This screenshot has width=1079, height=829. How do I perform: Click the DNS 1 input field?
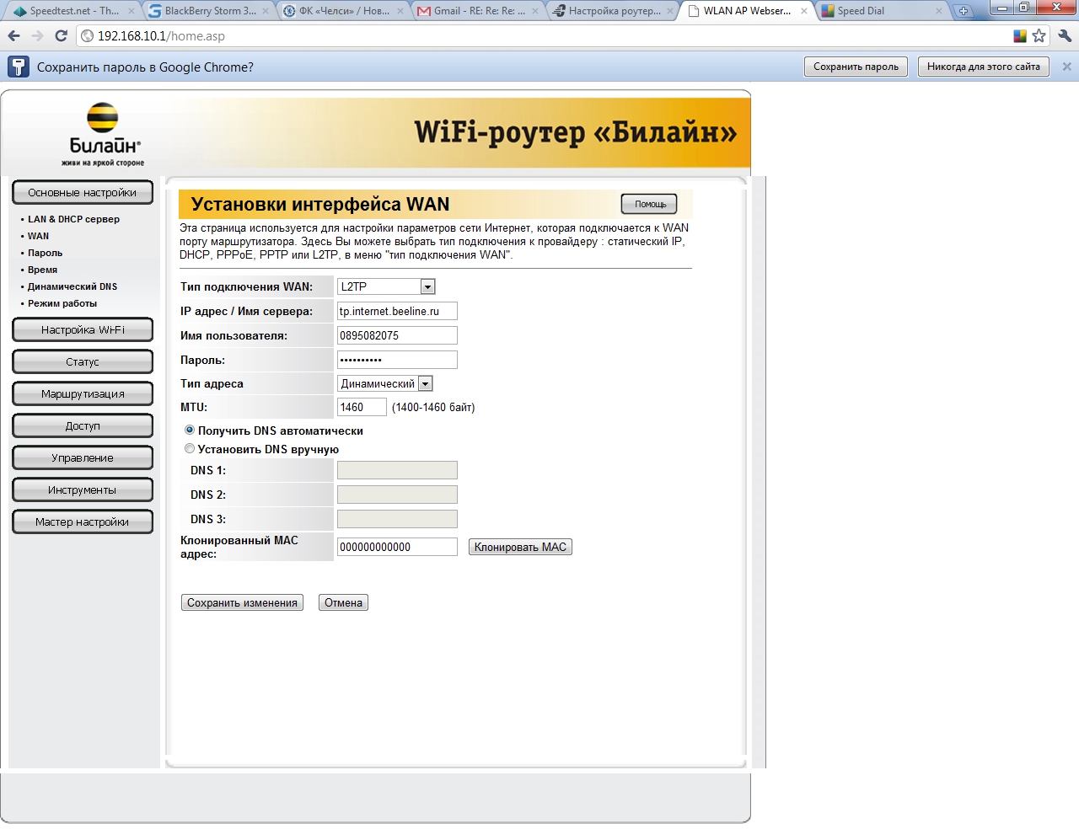(397, 470)
